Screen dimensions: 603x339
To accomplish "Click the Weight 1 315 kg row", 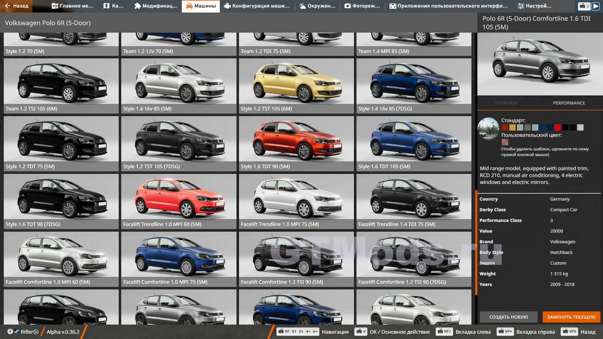I will coord(539,274).
